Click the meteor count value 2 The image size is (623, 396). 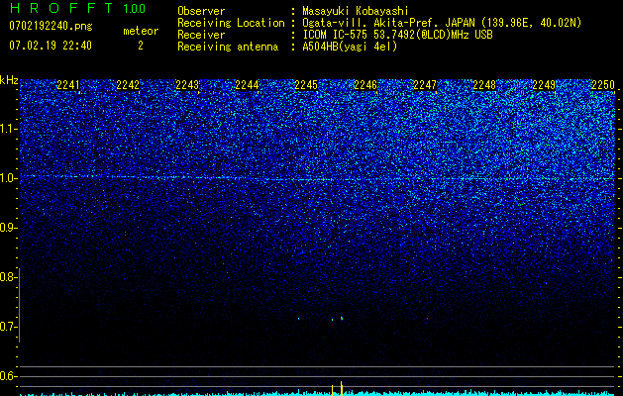point(141,46)
